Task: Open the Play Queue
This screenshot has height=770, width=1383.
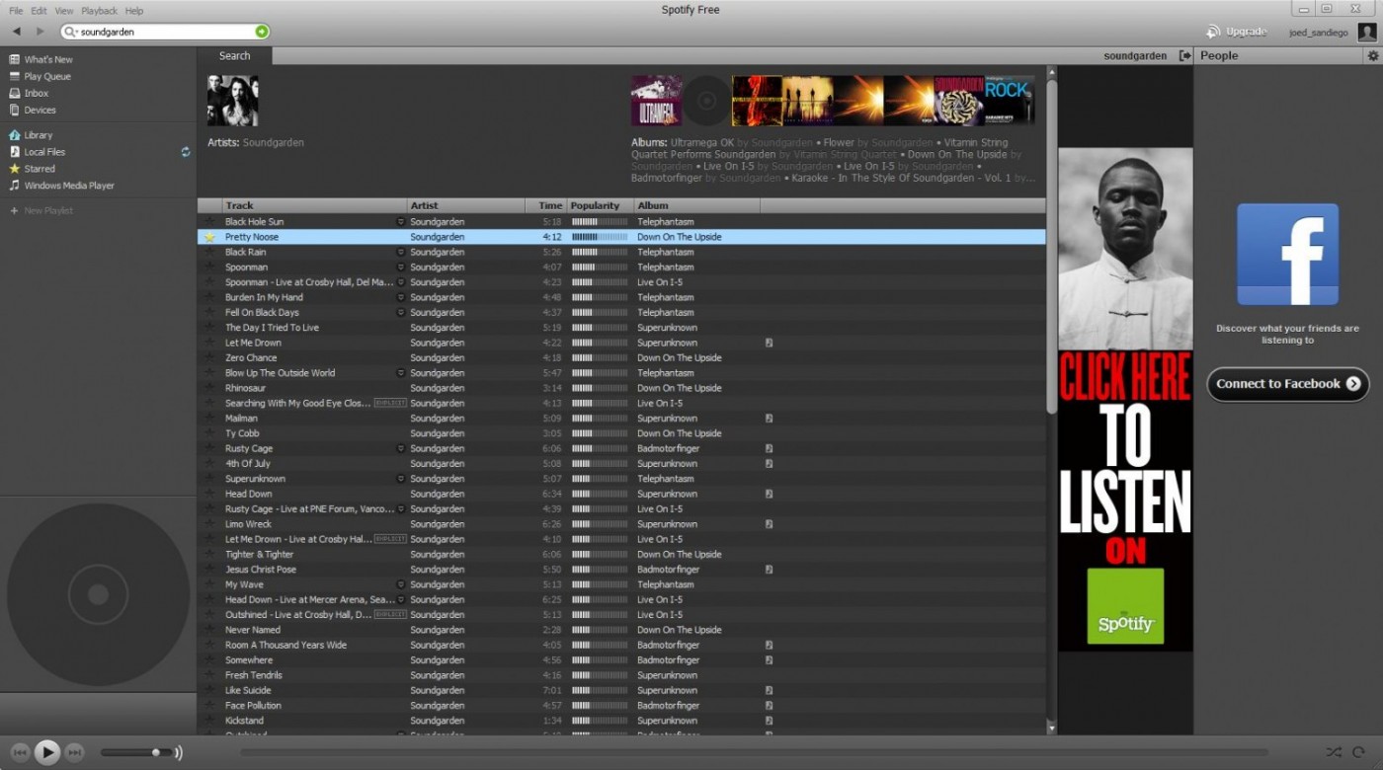Action: (46, 76)
